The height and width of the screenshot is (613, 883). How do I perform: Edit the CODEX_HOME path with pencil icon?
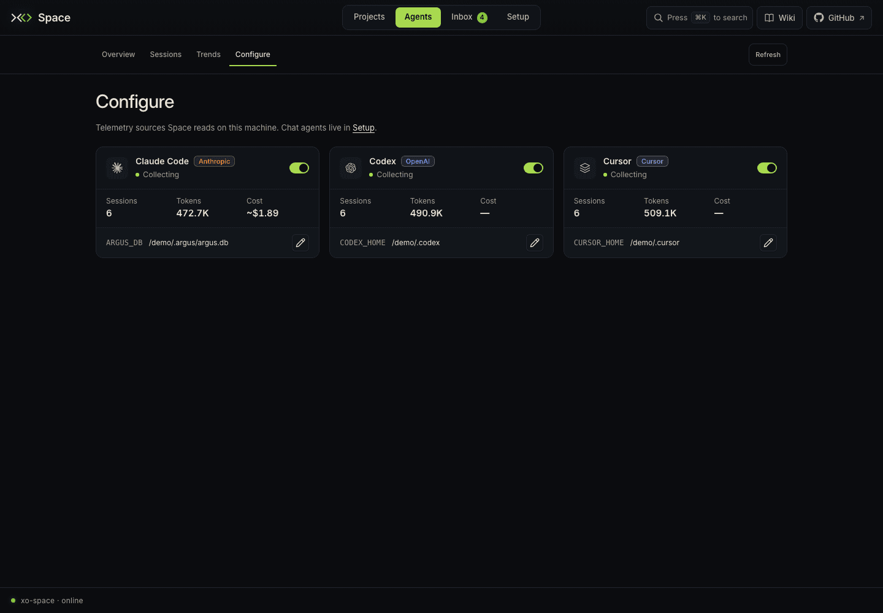click(x=535, y=243)
